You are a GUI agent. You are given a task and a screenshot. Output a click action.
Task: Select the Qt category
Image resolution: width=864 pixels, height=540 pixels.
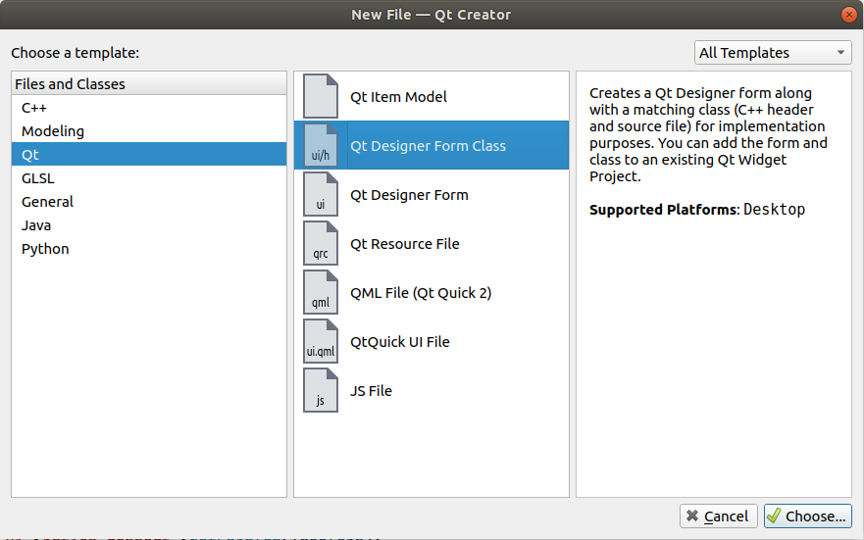point(149,154)
